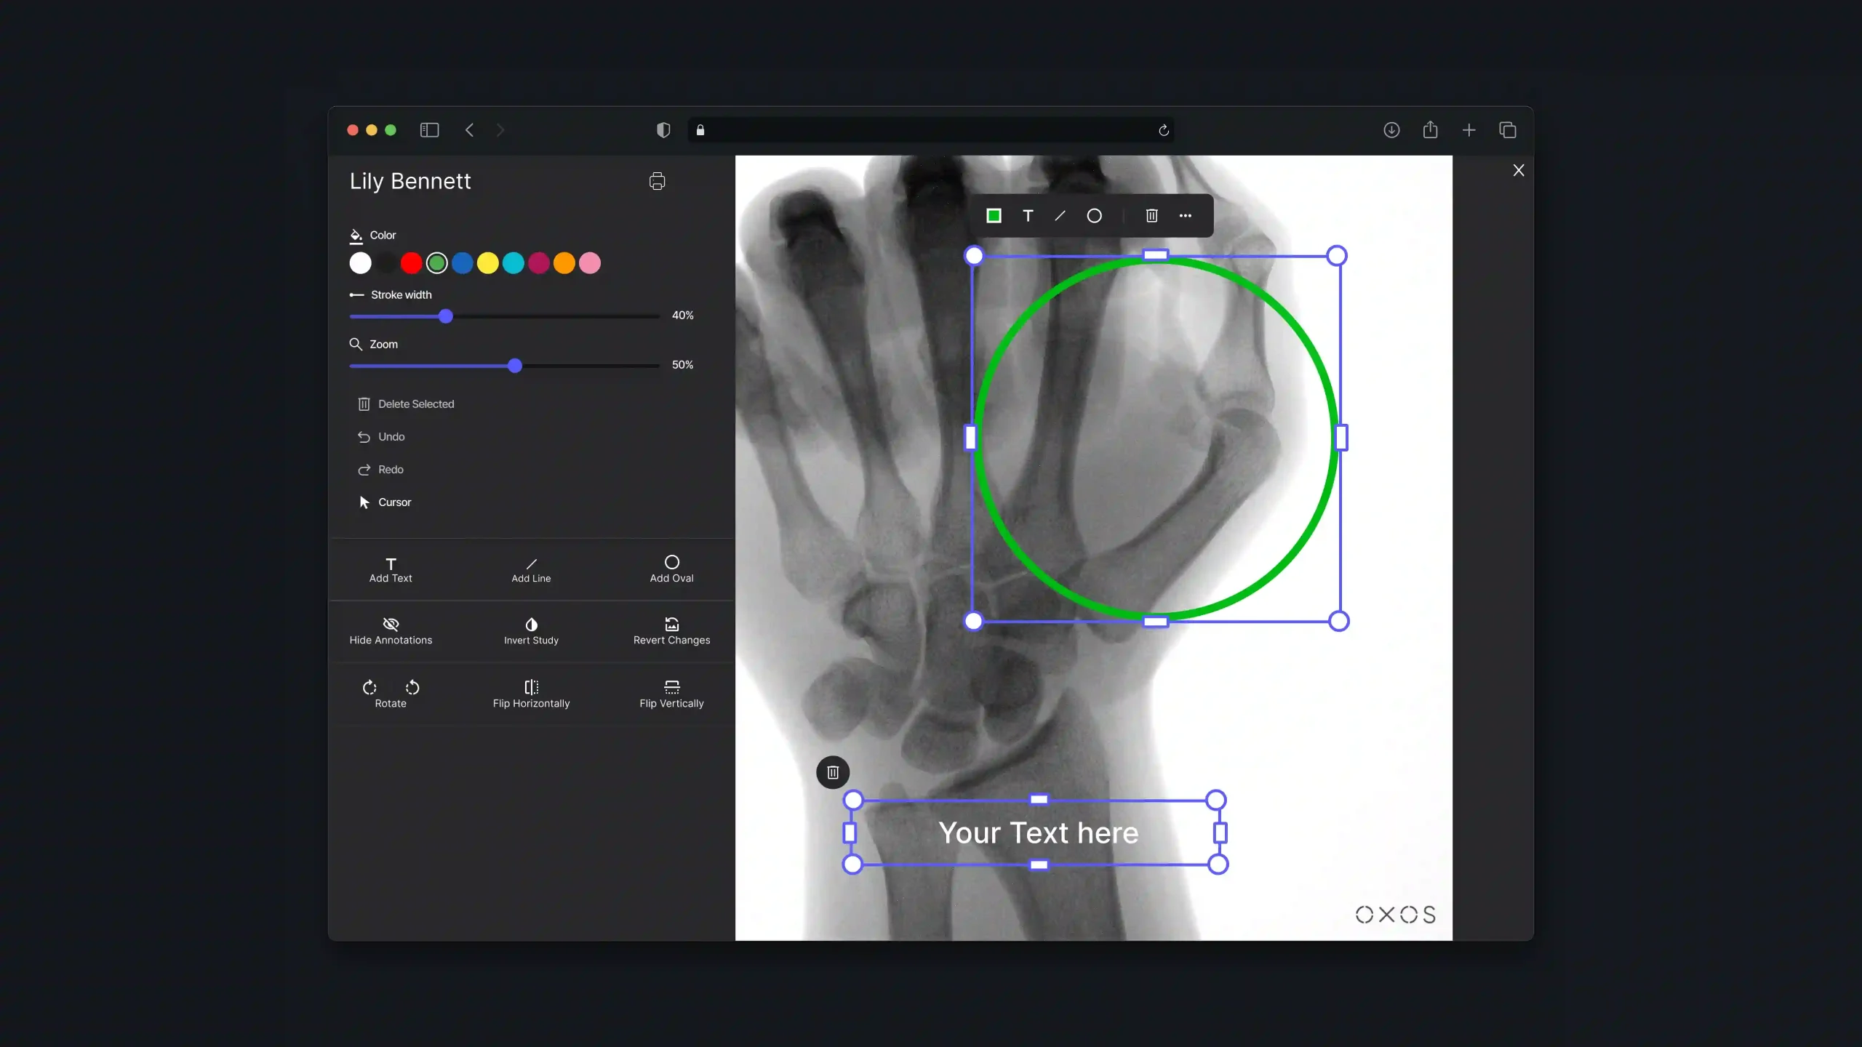The image size is (1862, 1047).
Task: Click Undo
Action: [381, 437]
